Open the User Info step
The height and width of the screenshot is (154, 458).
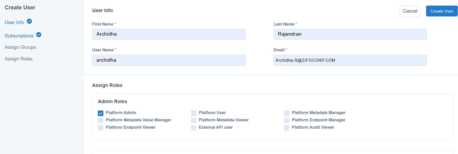click(x=14, y=22)
